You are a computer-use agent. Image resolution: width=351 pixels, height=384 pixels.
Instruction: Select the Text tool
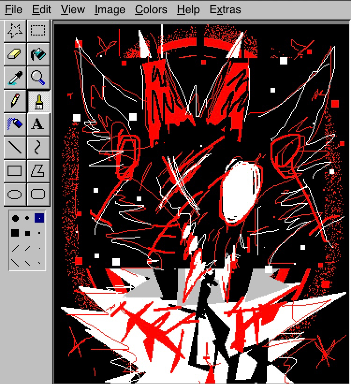38,124
